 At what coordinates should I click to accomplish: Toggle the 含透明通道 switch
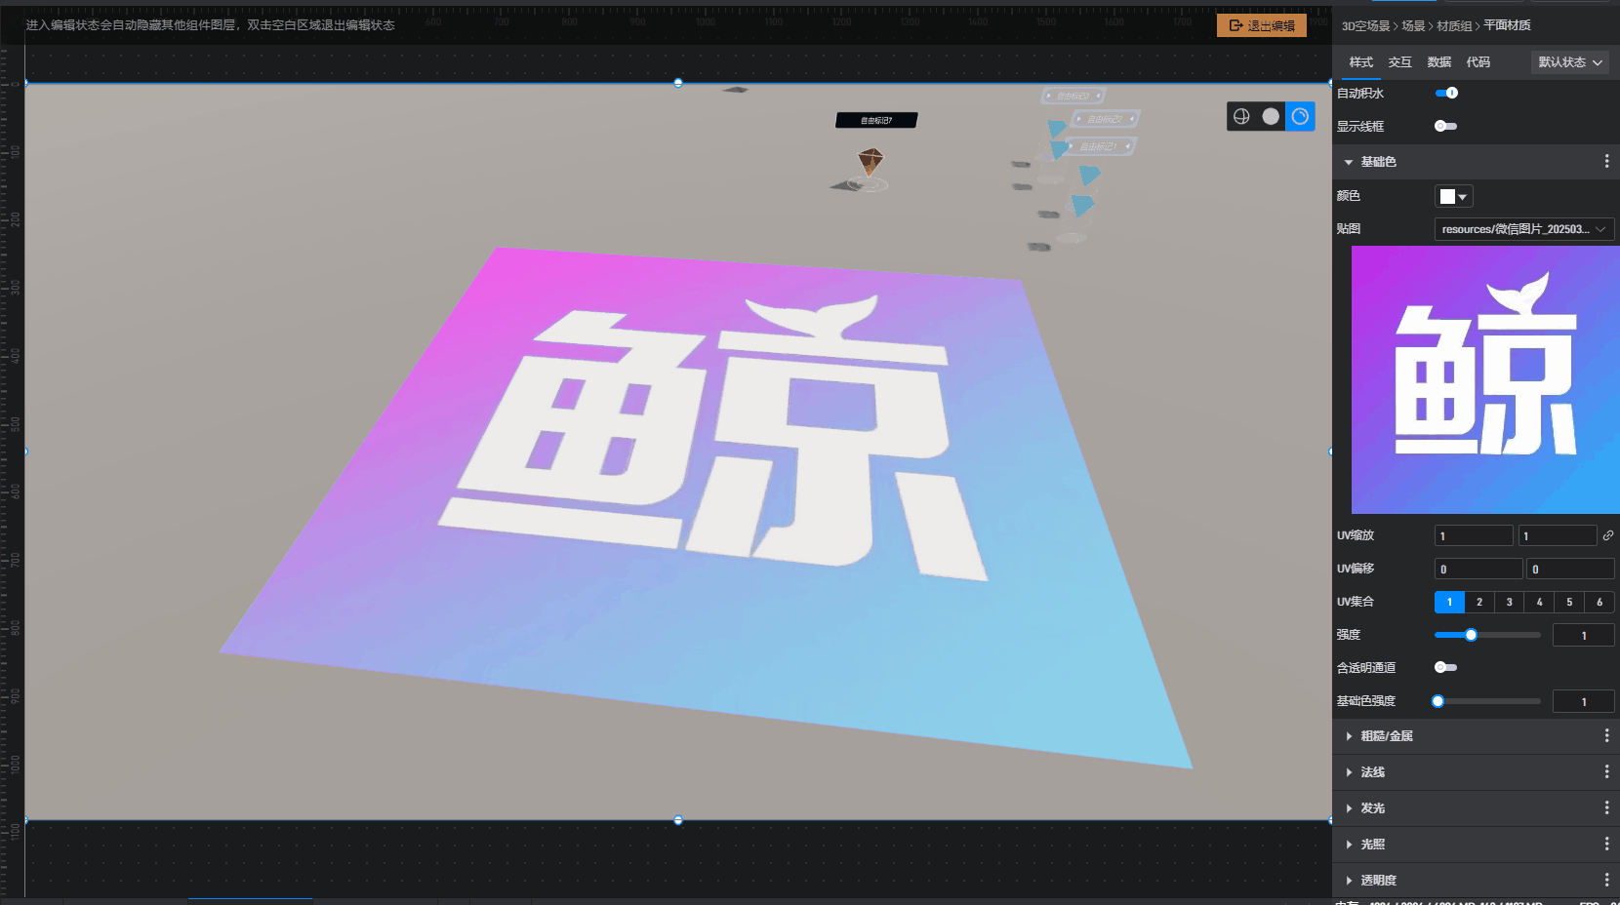pyautogui.click(x=1446, y=667)
